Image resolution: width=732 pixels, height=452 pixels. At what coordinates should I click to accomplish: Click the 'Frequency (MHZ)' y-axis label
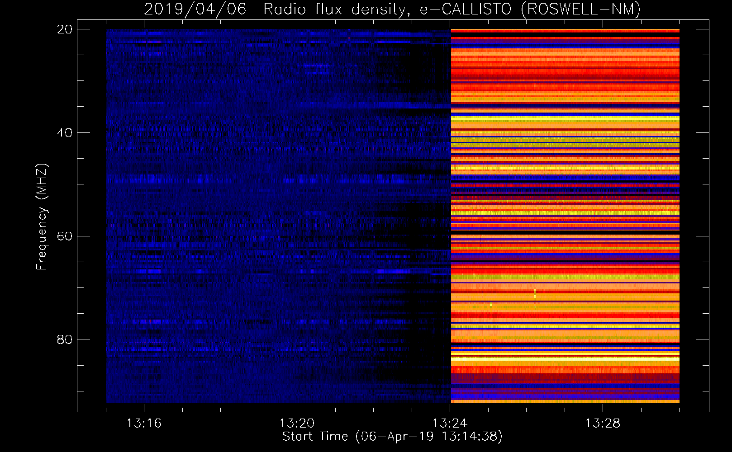coord(42,217)
